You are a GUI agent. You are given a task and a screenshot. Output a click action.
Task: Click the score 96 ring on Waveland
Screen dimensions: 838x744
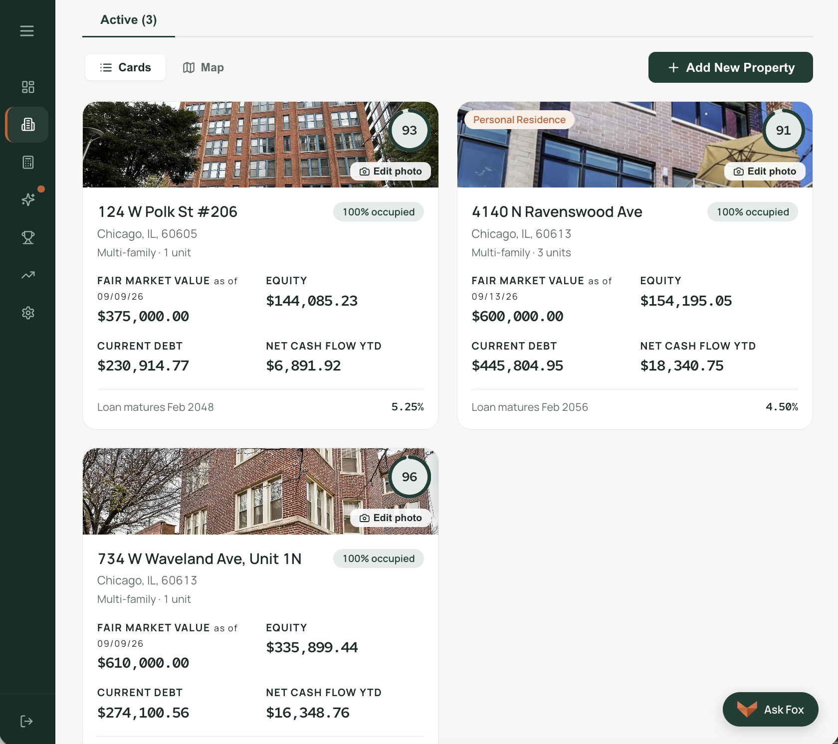pos(410,477)
